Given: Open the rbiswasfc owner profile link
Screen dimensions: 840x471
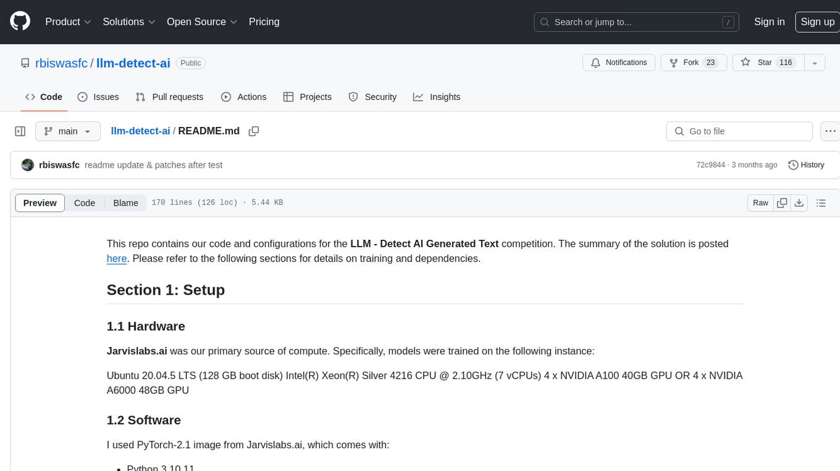Looking at the screenshot, I should [62, 63].
